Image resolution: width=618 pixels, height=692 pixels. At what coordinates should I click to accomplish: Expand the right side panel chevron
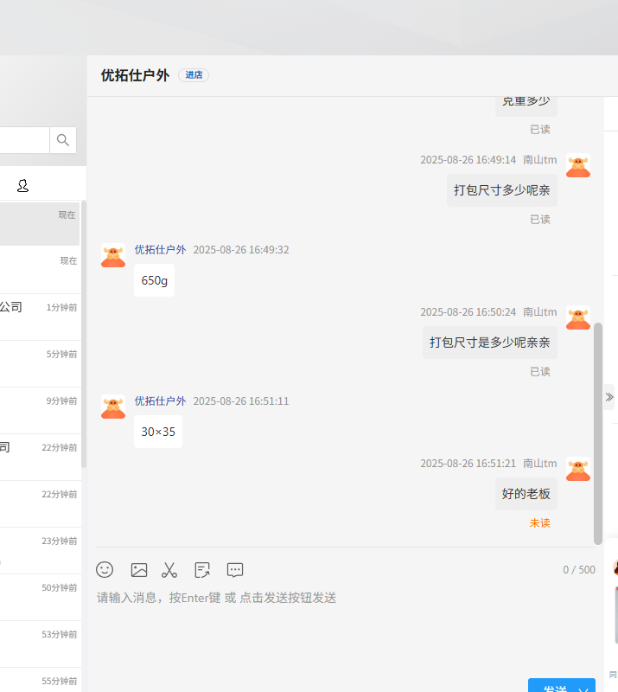click(x=609, y=397)
